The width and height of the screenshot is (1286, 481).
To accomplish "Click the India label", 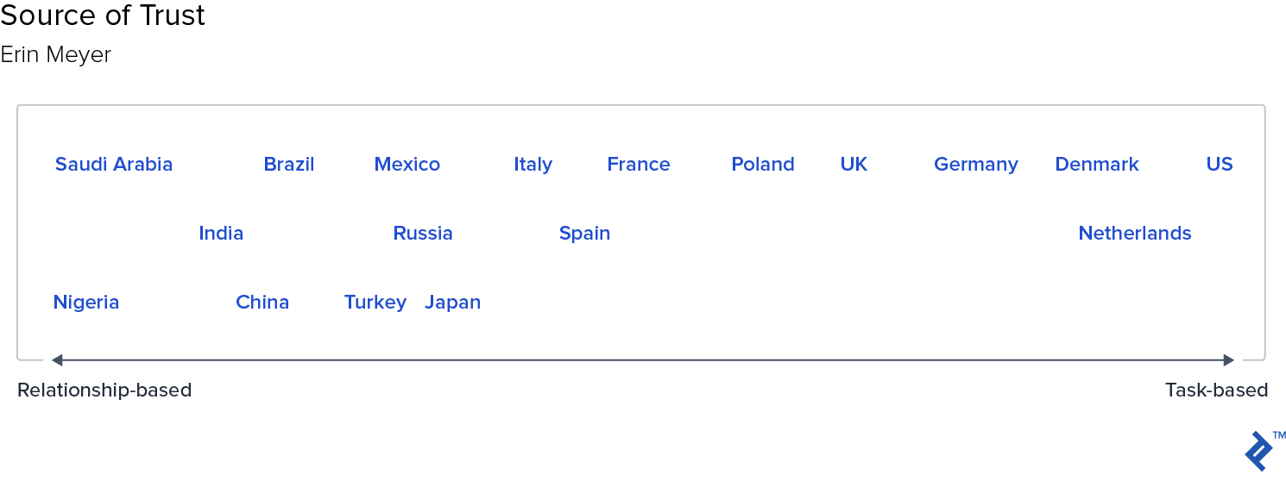I will click(x=221, y=233).
